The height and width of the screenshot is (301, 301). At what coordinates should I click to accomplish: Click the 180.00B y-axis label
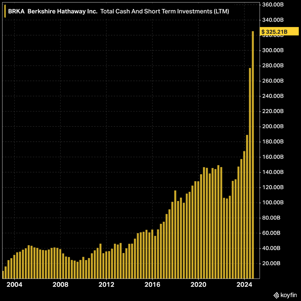[x=273, y=142]
